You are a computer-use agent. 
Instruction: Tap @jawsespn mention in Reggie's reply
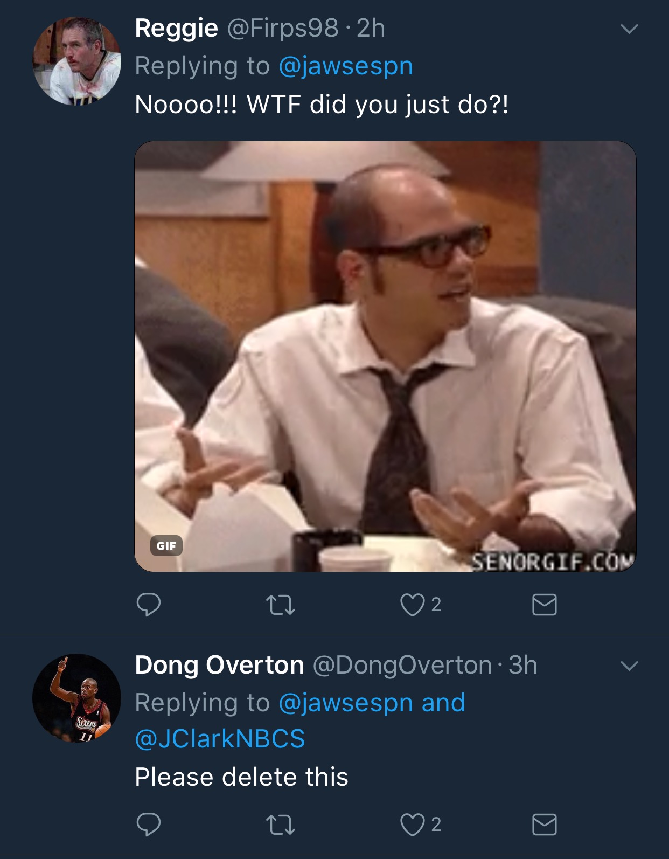(346, 66)
